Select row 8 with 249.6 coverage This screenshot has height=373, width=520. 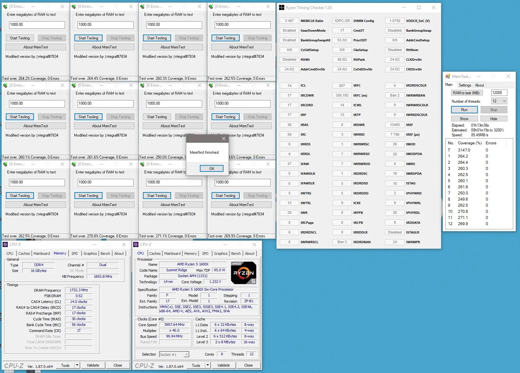click(479, 199)
